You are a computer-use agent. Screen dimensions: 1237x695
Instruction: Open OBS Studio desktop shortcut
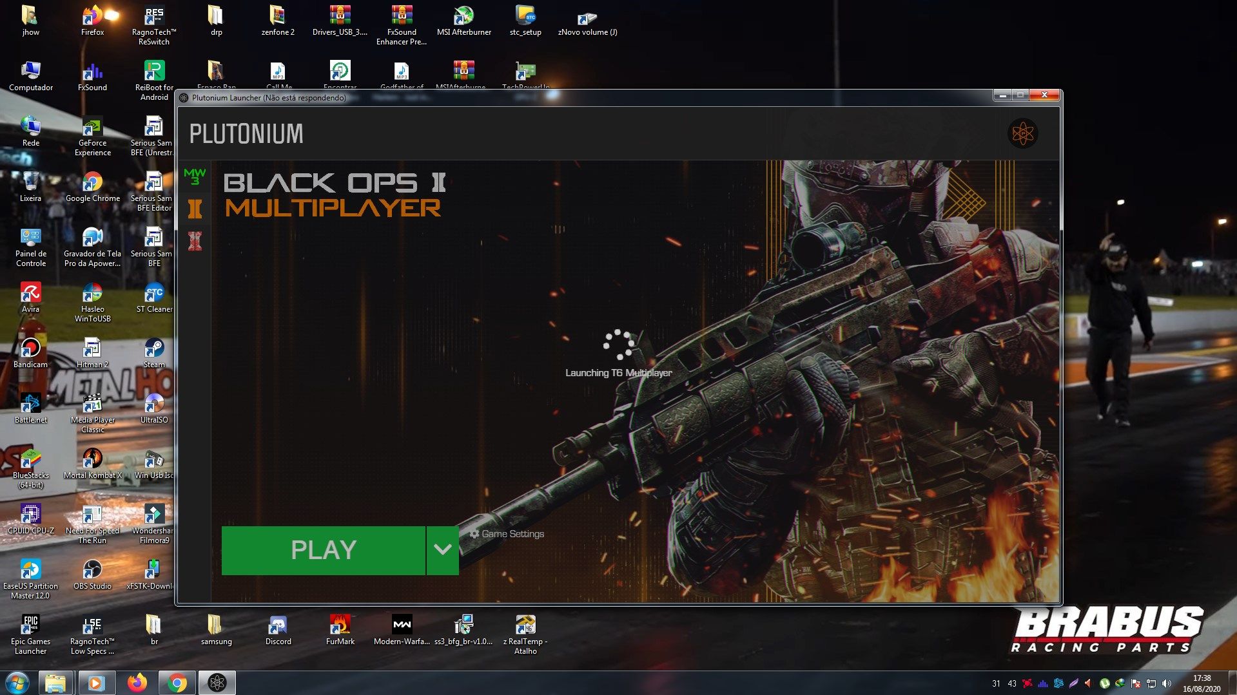pos(92,575)
